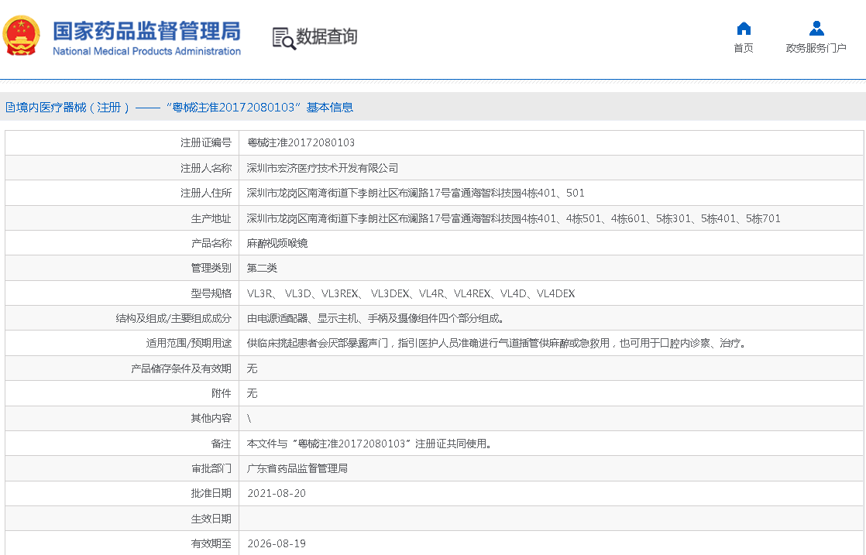
Task: Click the 政务服务门户 text link
Action: 816,48
